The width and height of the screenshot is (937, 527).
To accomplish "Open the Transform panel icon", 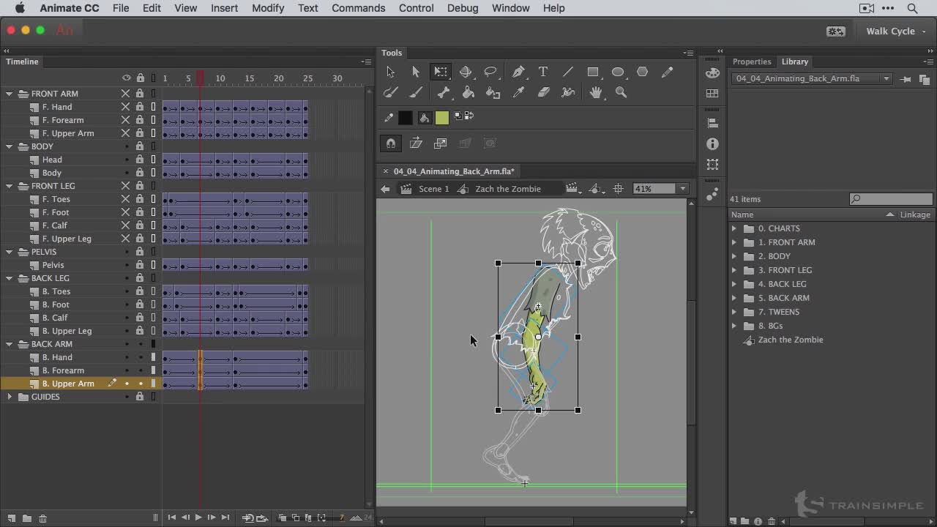I will [x=712, y=165].
